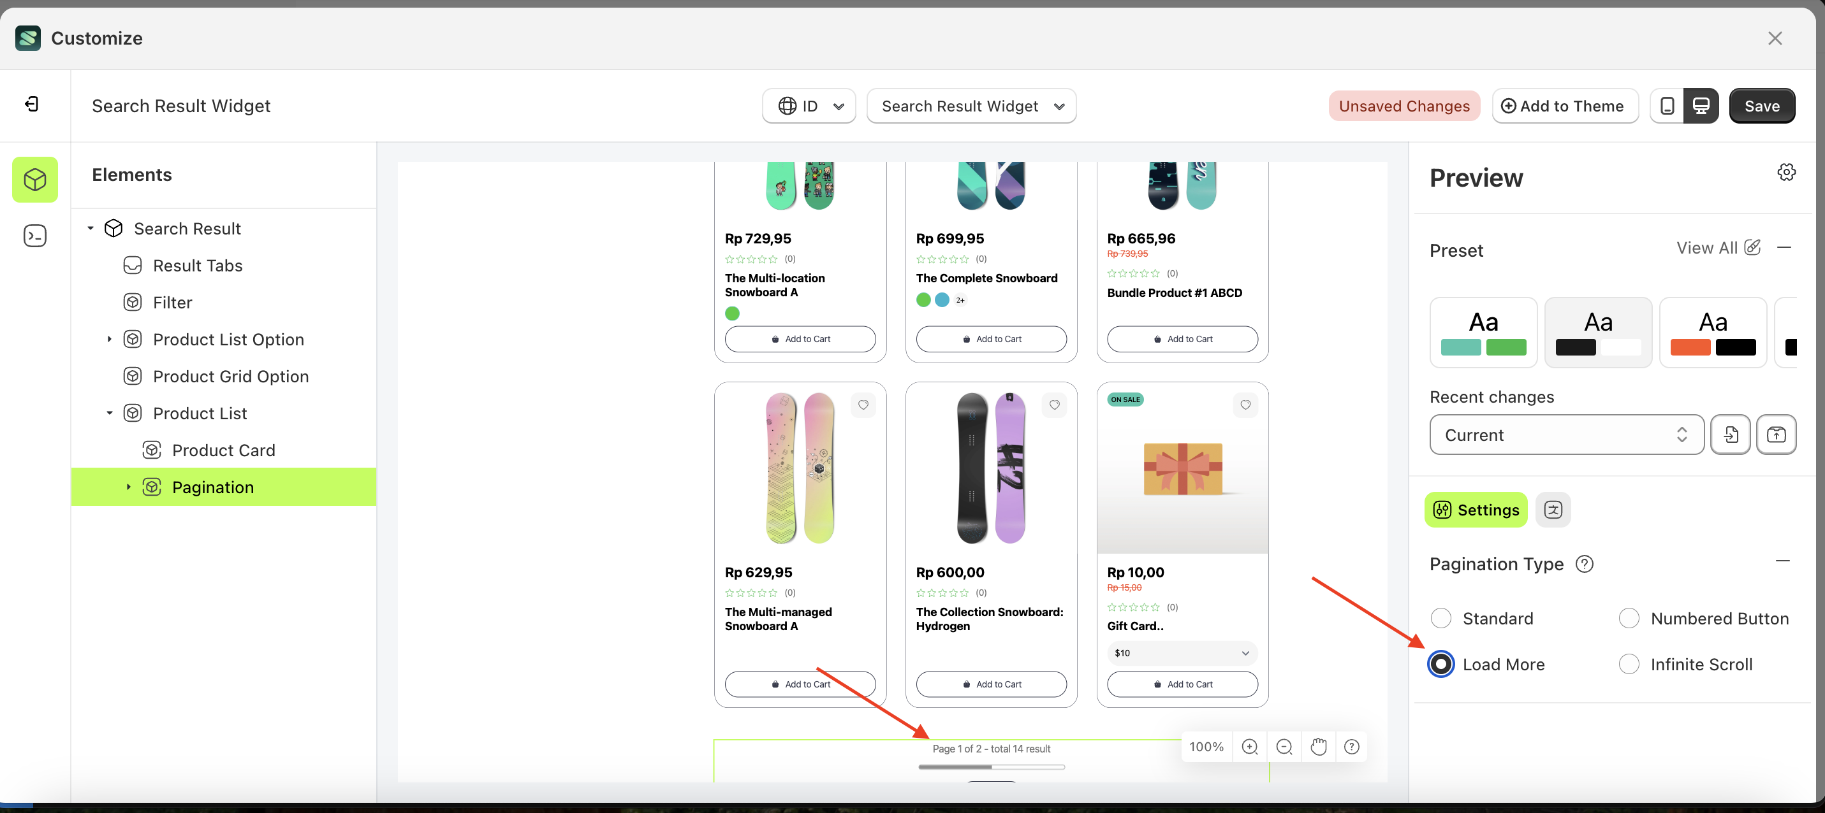
Task: Choose the orange and black preset swatch
Action: click(x=1712, y=332)
